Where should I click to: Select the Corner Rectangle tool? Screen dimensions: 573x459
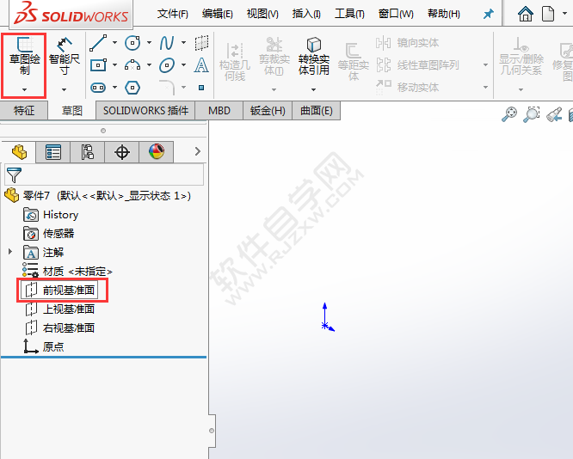coord(98,65)
